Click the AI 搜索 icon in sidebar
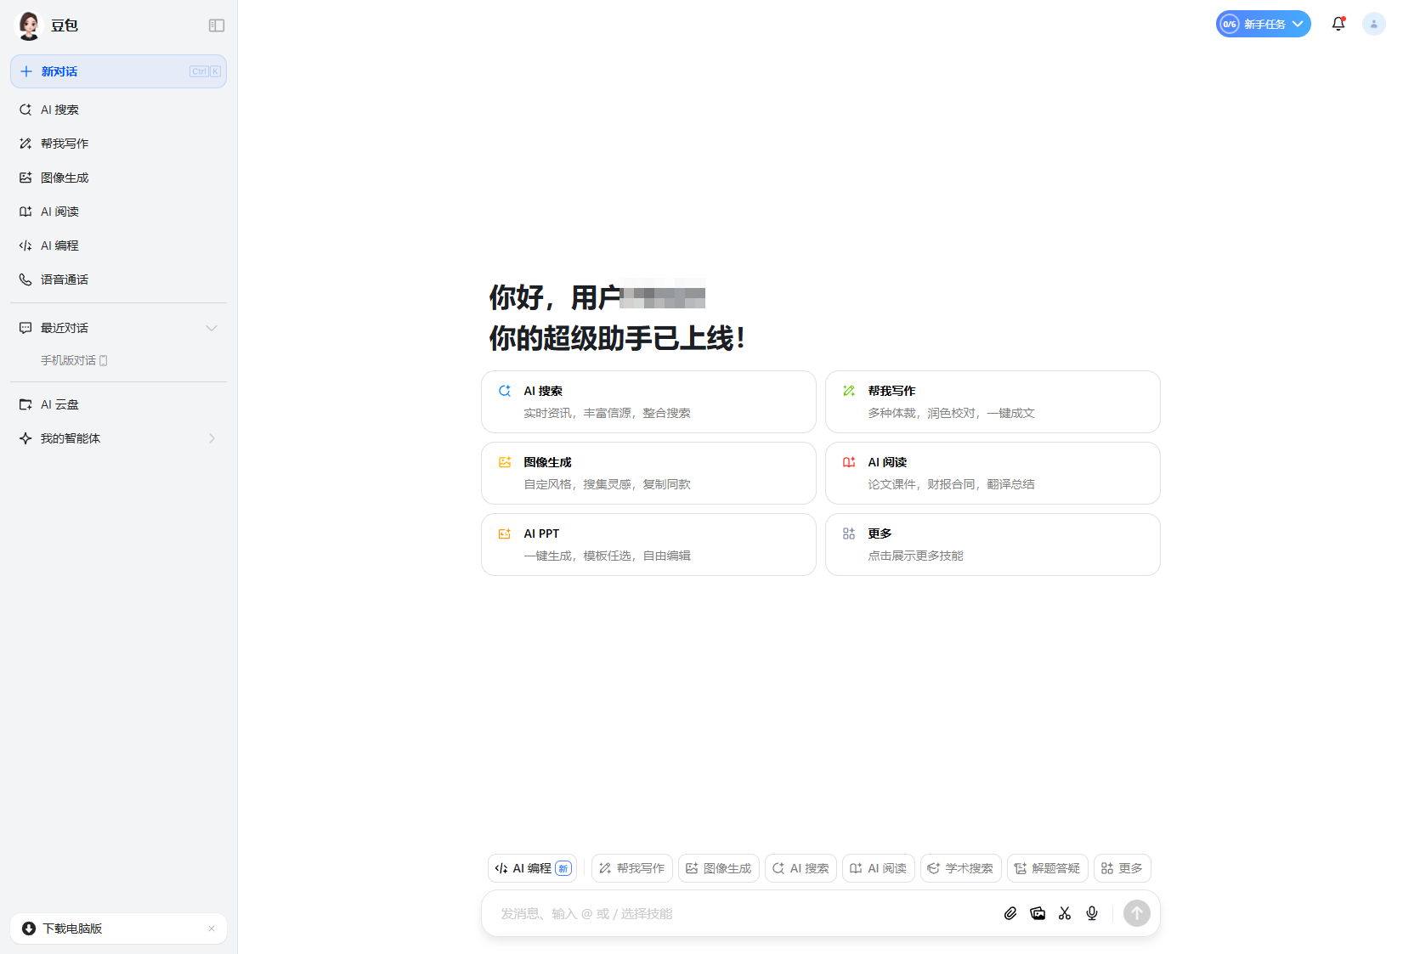This screenshot has width=1403, height=954. pos(25,110)
